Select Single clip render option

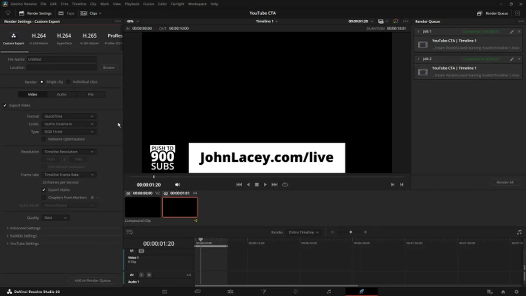[x=42, y=82]
